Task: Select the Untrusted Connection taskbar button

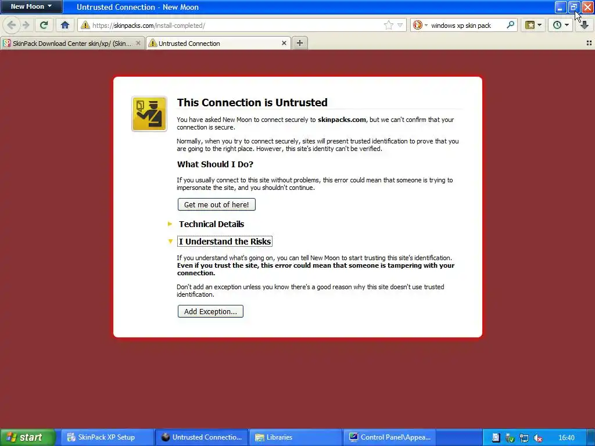Action: coord(202,437)
